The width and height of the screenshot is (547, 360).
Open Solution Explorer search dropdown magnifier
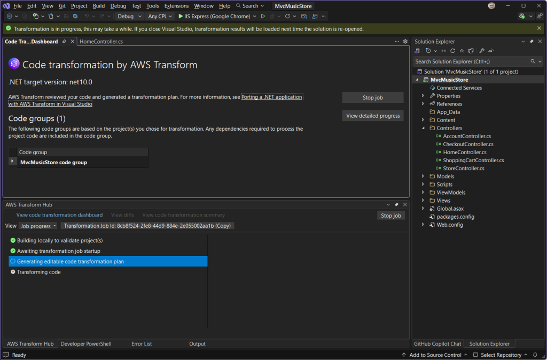click(532, 61)
